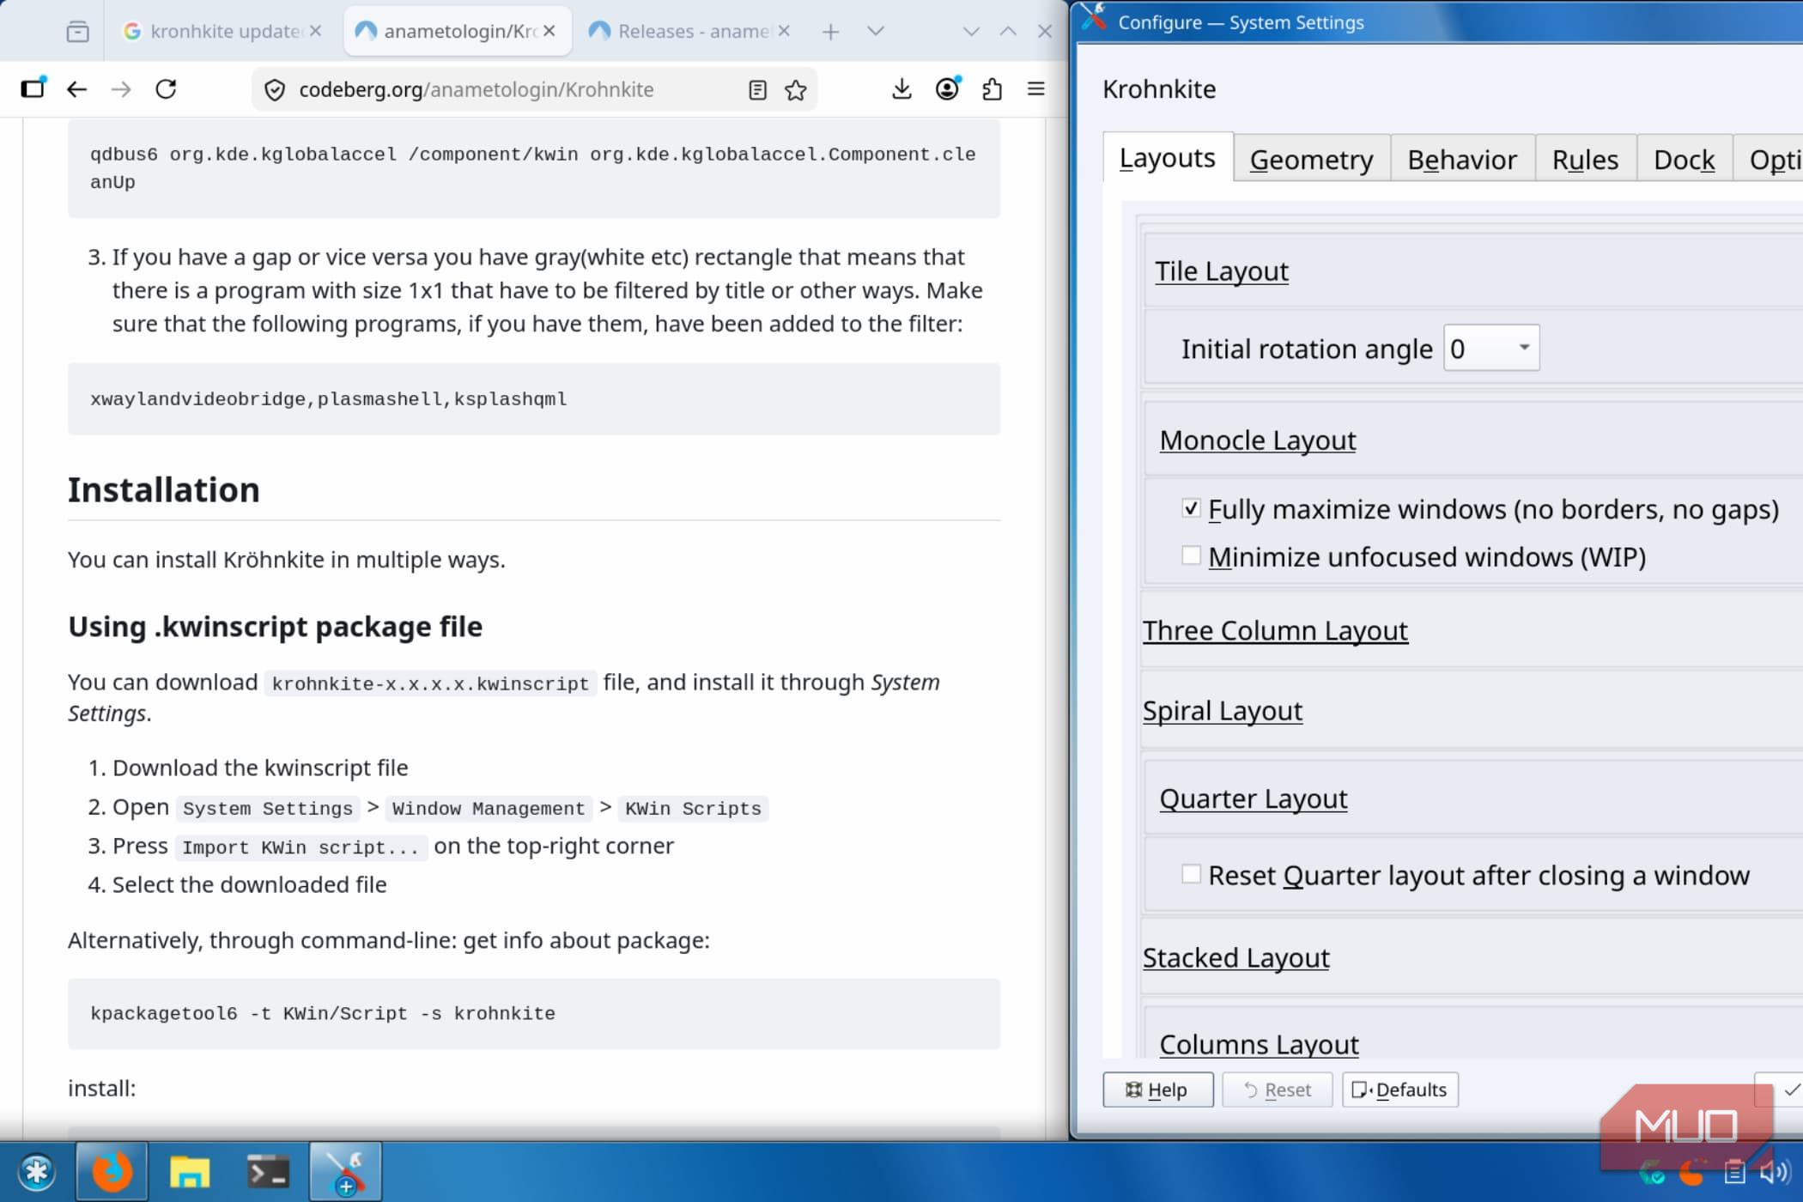Toggle the Monocle Layout group

[1257, 440]
